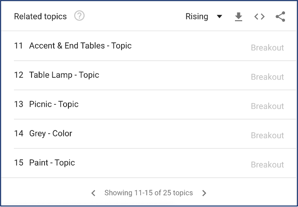Viewport: 298px width, 207px height.
Task: Click Breakout value next to Picnic
Action: [x=267, y=106]
